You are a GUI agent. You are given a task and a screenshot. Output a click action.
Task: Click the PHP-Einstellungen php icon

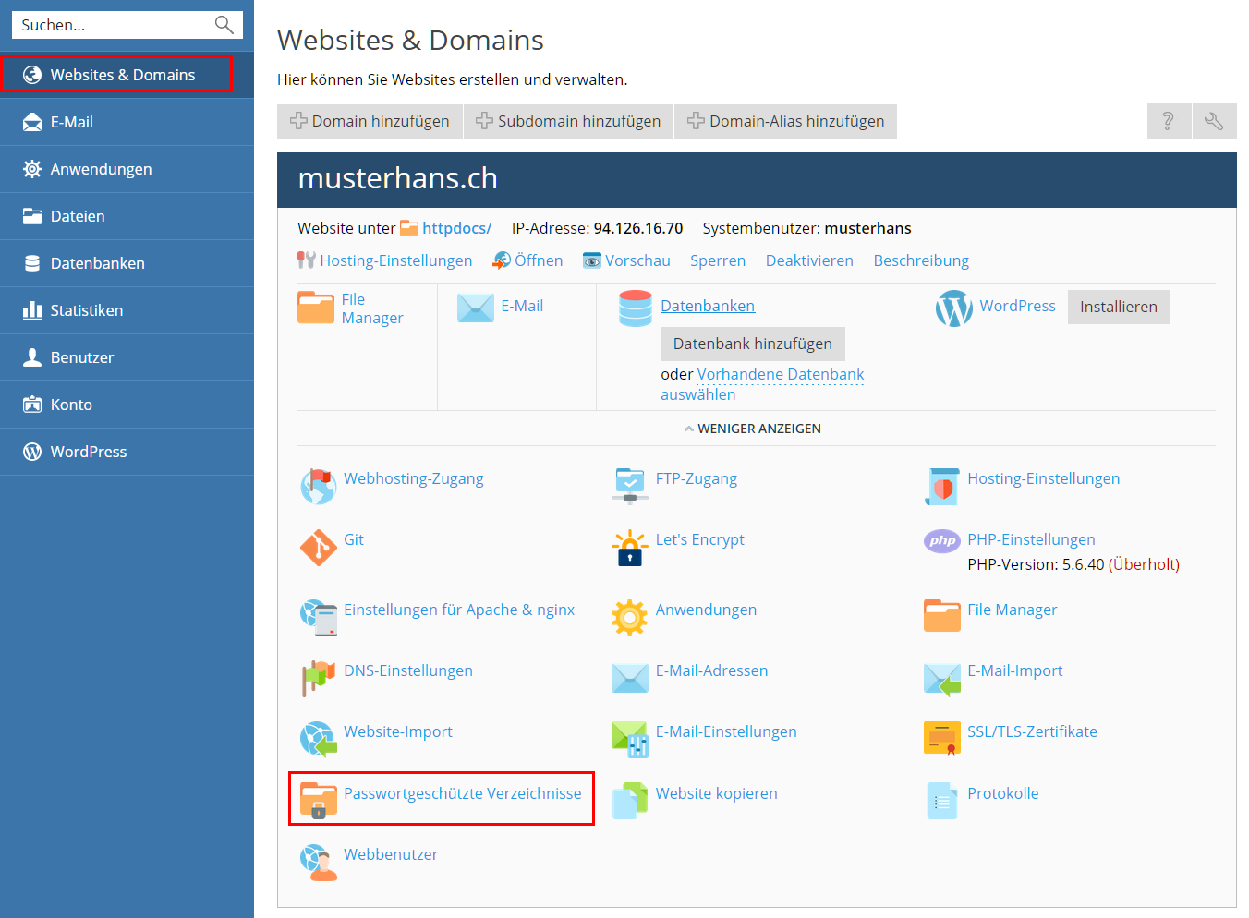pyautogui.click(x=941, y=541)
